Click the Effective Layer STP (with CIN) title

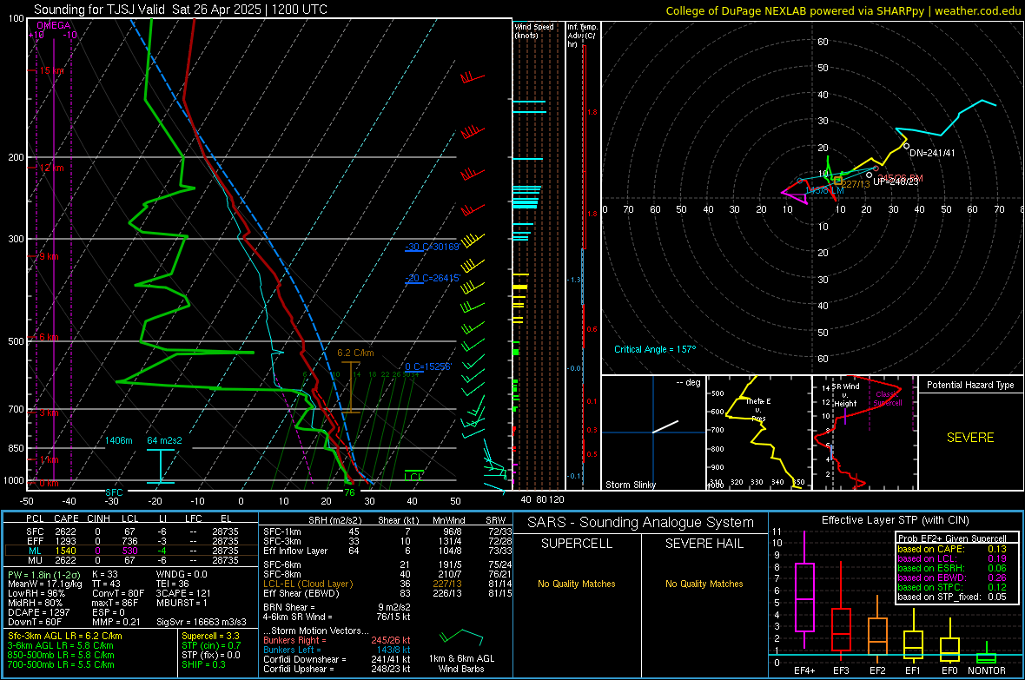pos(895,520)
